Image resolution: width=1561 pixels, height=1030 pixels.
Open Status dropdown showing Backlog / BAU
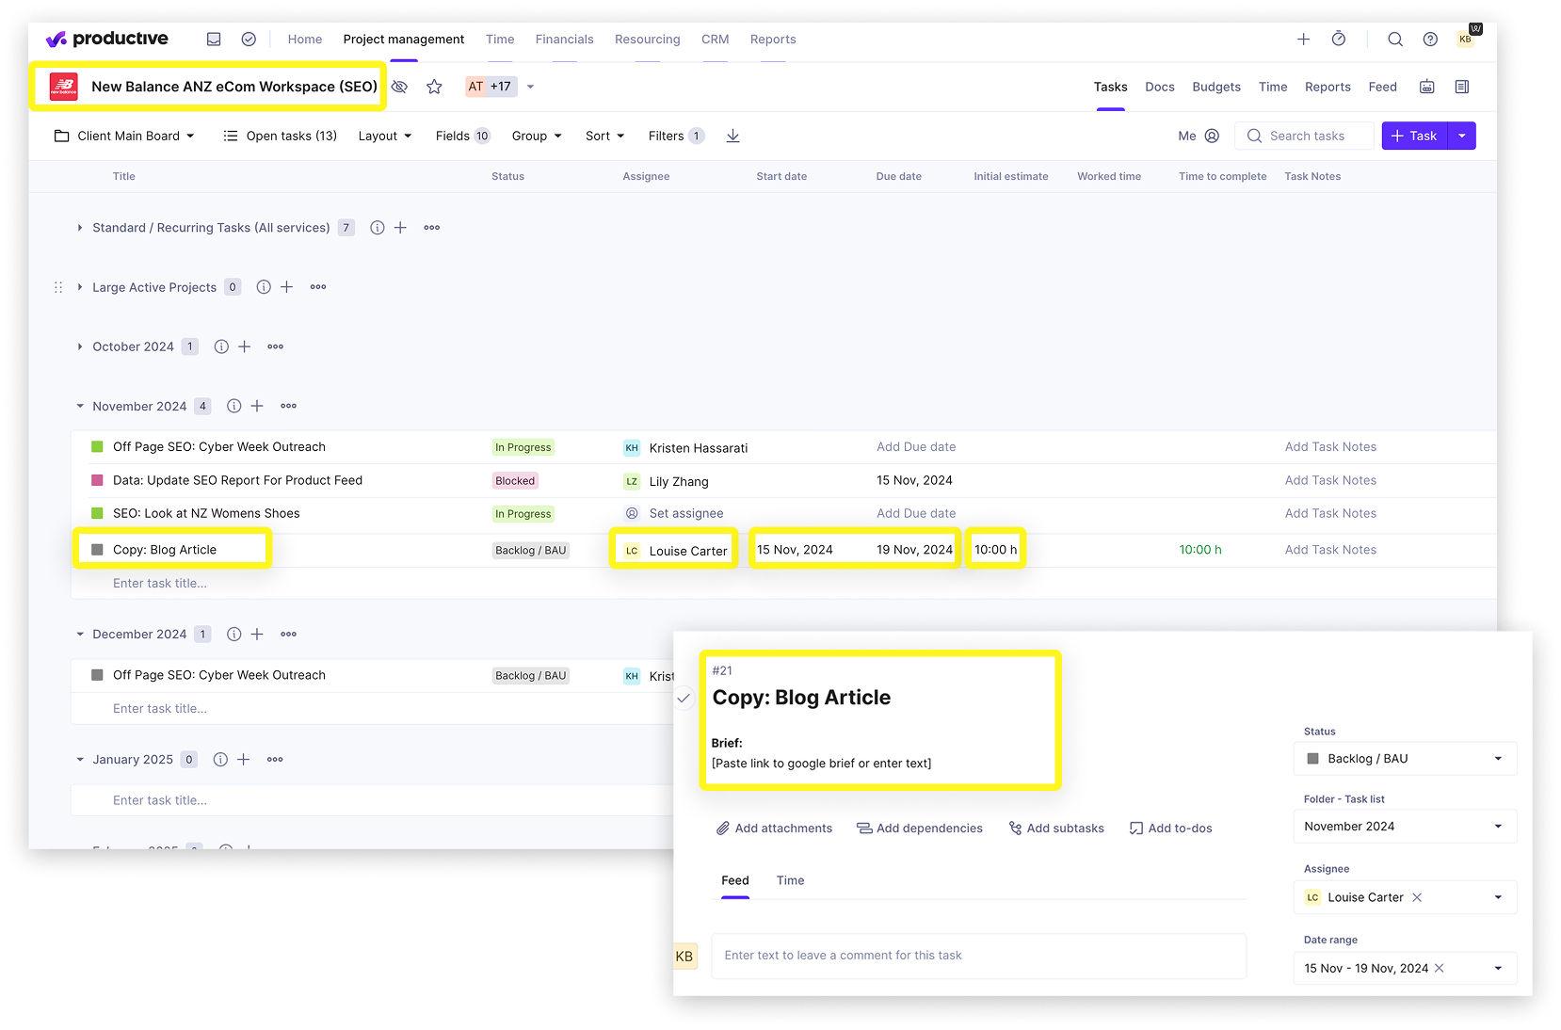[x=1405, y=759]
